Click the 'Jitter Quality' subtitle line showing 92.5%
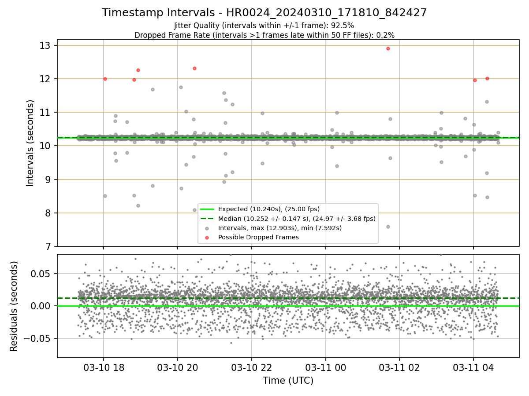The width and height of the screenshot is (529, 396). (x=264, y=26)
